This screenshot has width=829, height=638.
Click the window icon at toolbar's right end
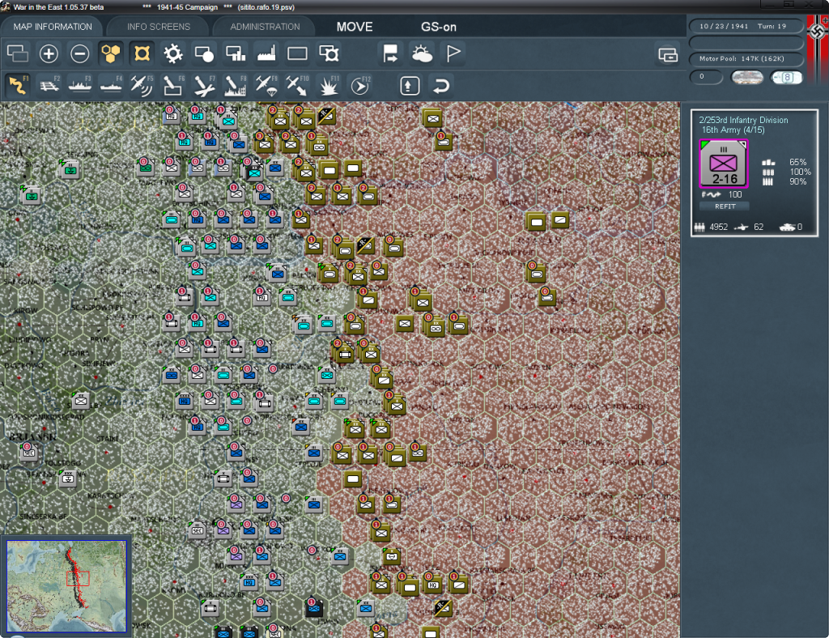tap(668, 54)
